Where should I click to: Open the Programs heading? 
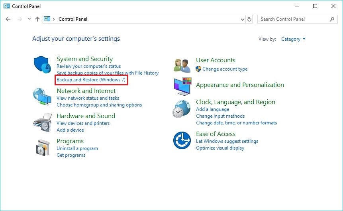click(70, 141)
